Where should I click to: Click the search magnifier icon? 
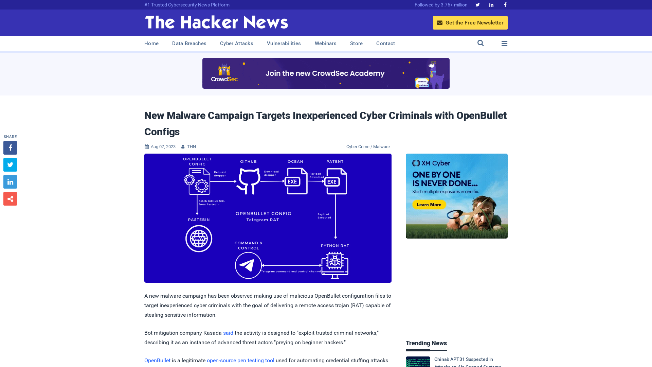481,43
